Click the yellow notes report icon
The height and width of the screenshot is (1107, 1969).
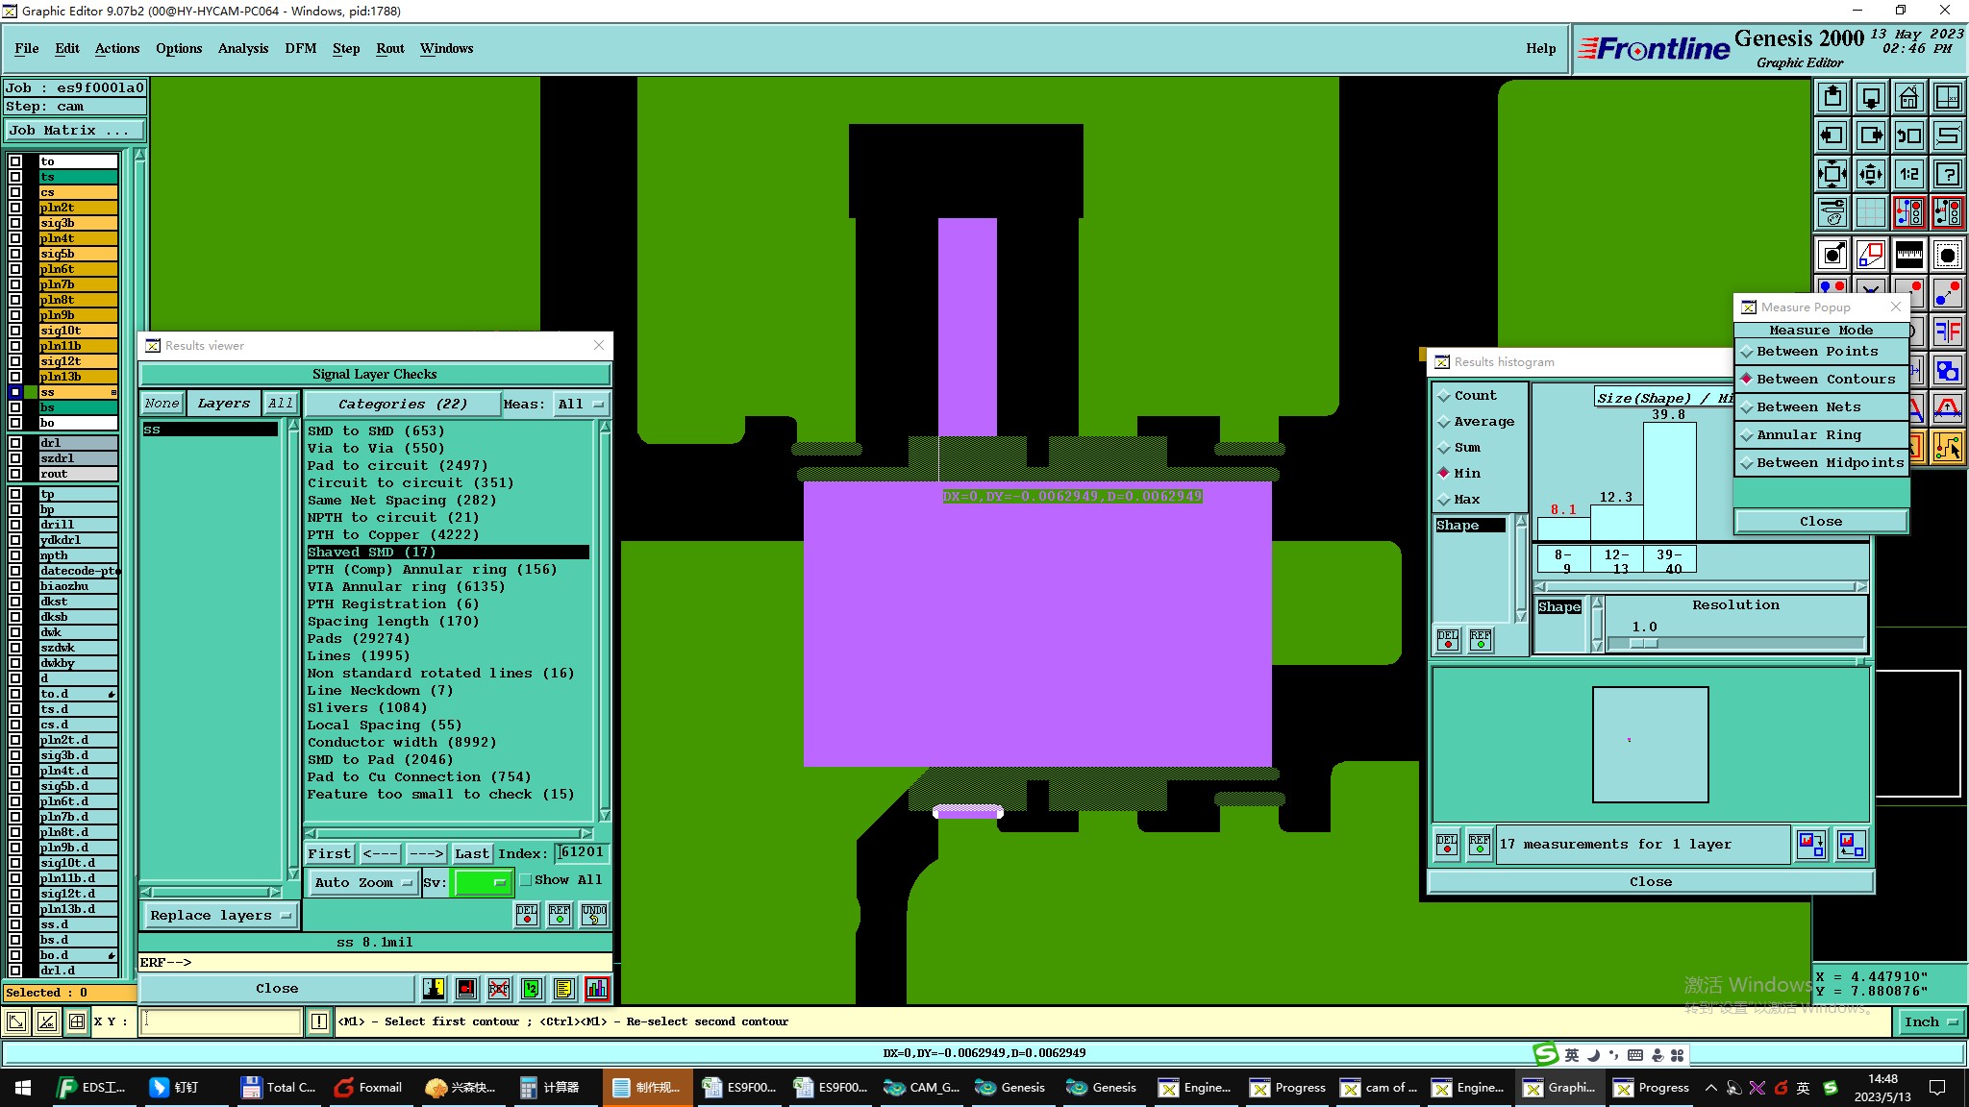563,988
